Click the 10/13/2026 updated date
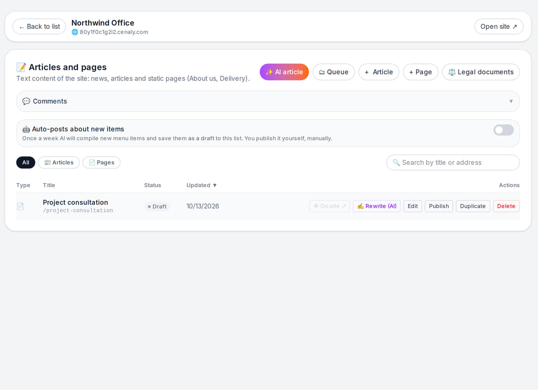 [203, 206]
